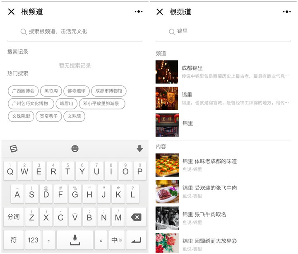Viewport: 298px width, 254px height.
Task: Tap the microphone voice input spacebar
Action: (x=75, y=240)
